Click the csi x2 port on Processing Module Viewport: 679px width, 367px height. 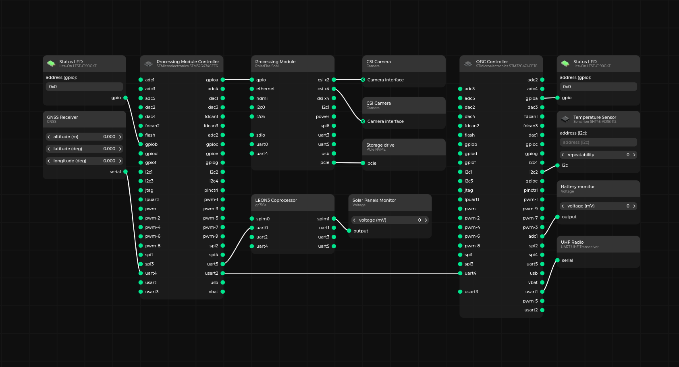334,80
